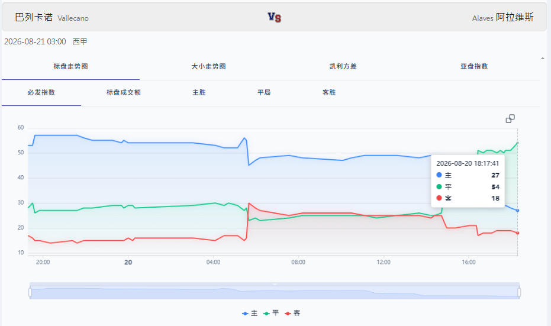Open the 大小走势图 tab

(208, 66)
